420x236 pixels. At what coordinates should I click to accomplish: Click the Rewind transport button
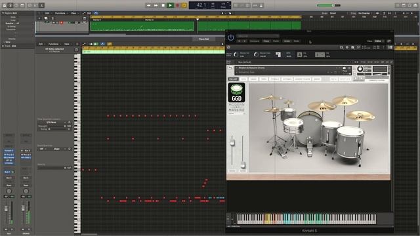point(149,5)
